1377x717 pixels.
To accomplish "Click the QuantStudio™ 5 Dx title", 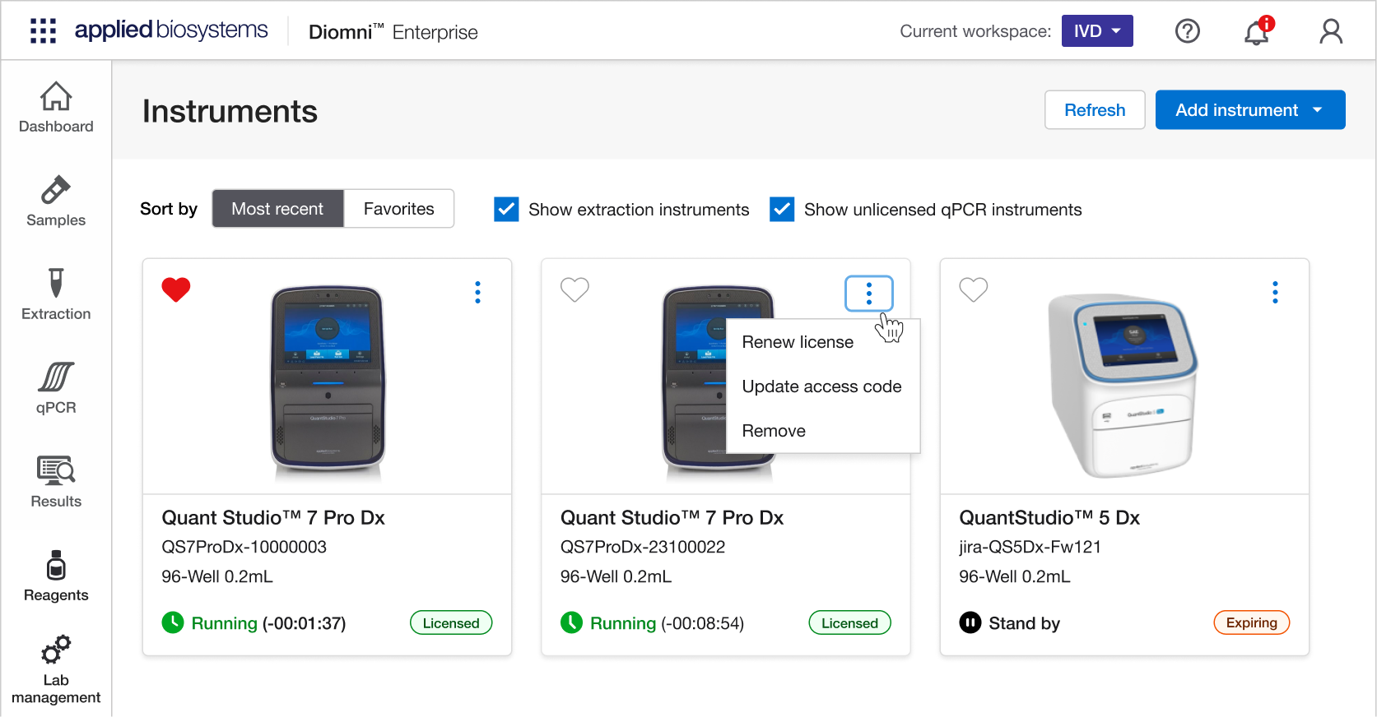I will coord(1049,517).
